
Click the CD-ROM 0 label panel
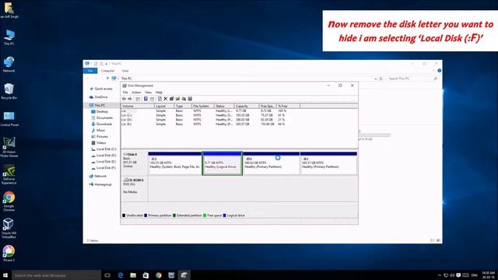tap(135, 189)
